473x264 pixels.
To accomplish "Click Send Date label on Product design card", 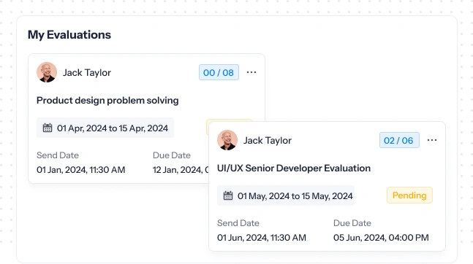I will click(58, 155).
